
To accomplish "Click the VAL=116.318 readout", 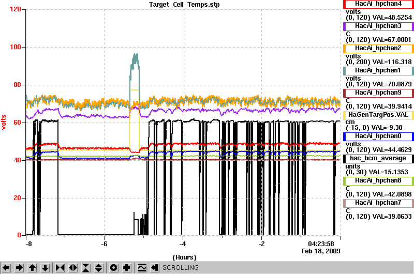I will [x=392, y=62].
